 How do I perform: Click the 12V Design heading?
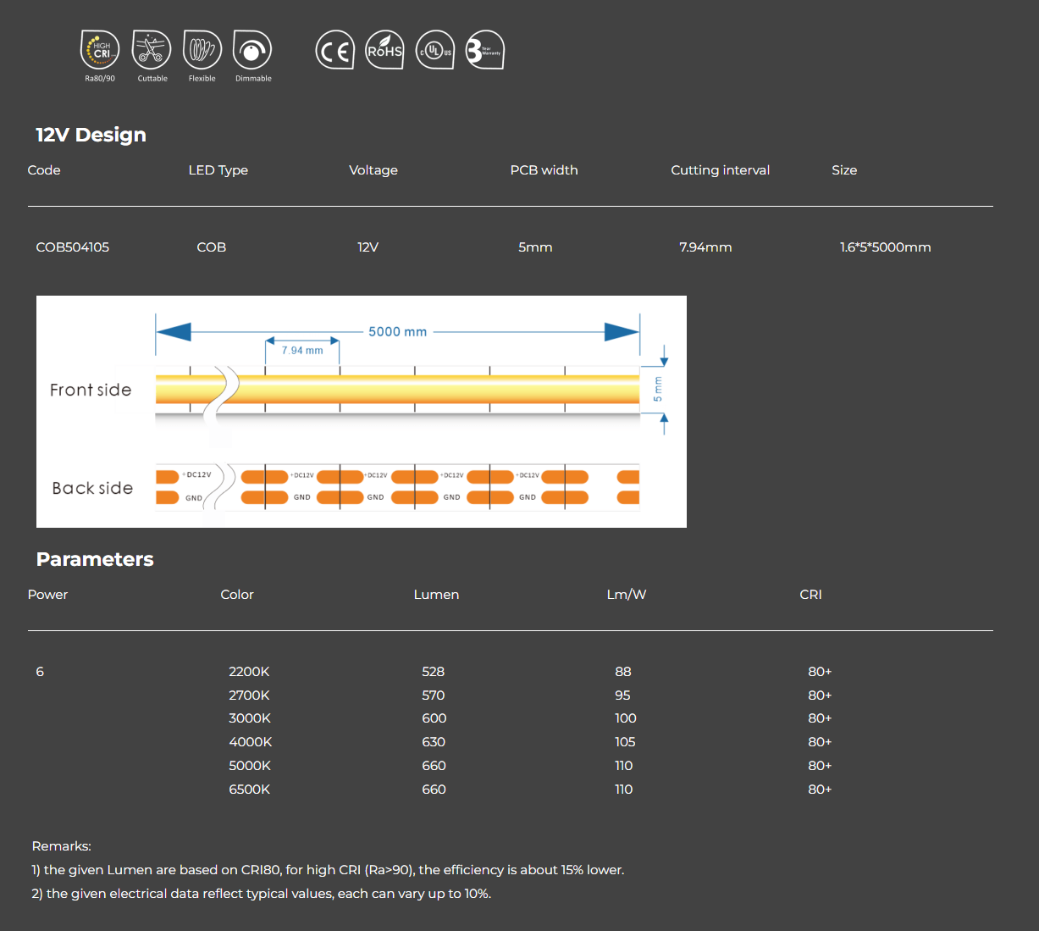[91, 135]
